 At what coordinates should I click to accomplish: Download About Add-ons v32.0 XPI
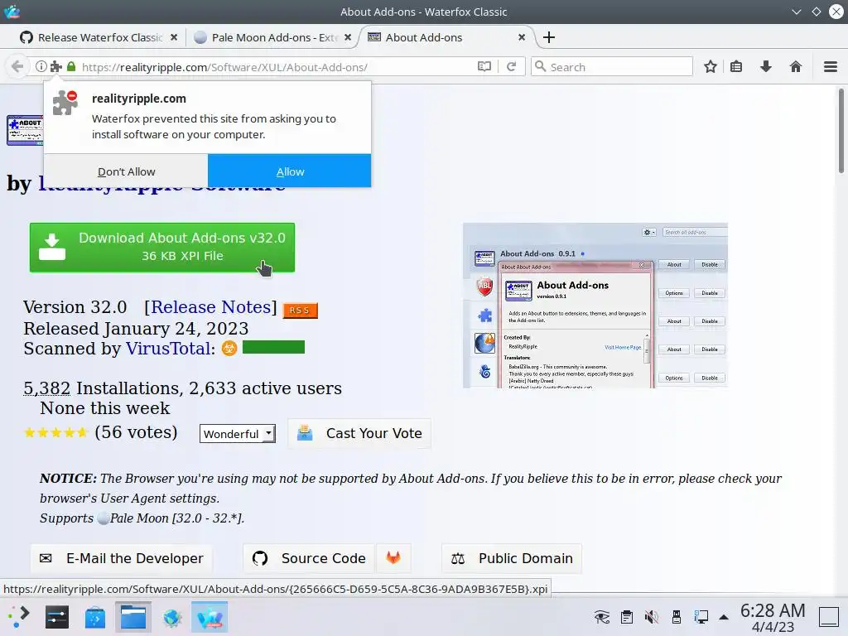162,247
